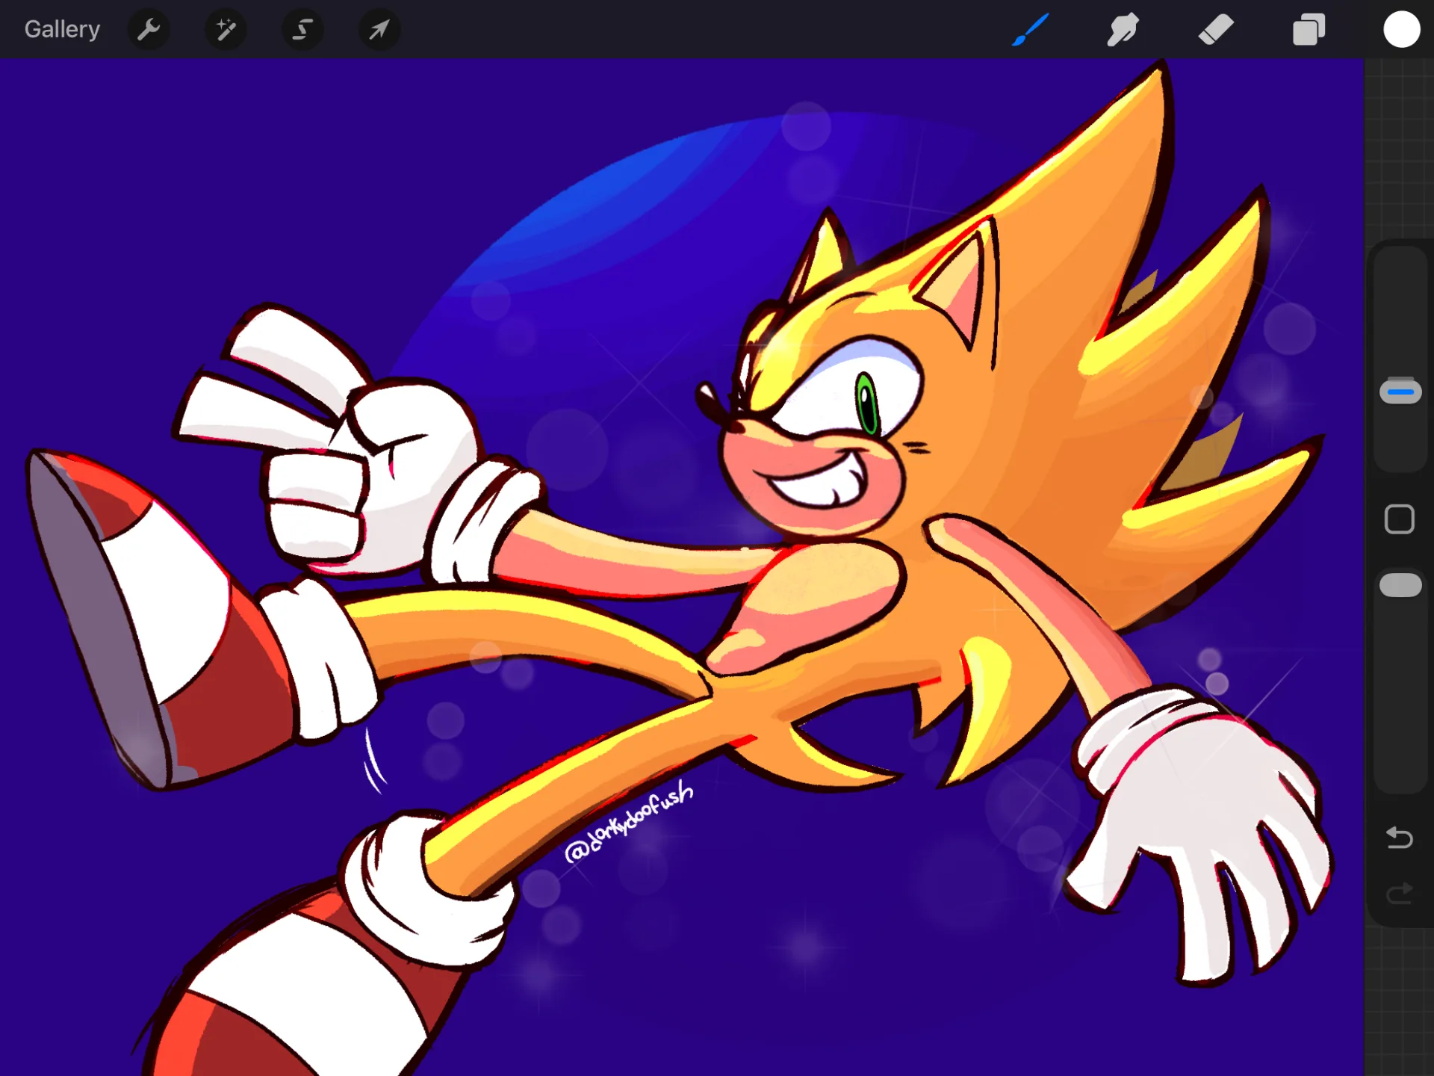Click the lower opacity slider track

point(1400,680)
